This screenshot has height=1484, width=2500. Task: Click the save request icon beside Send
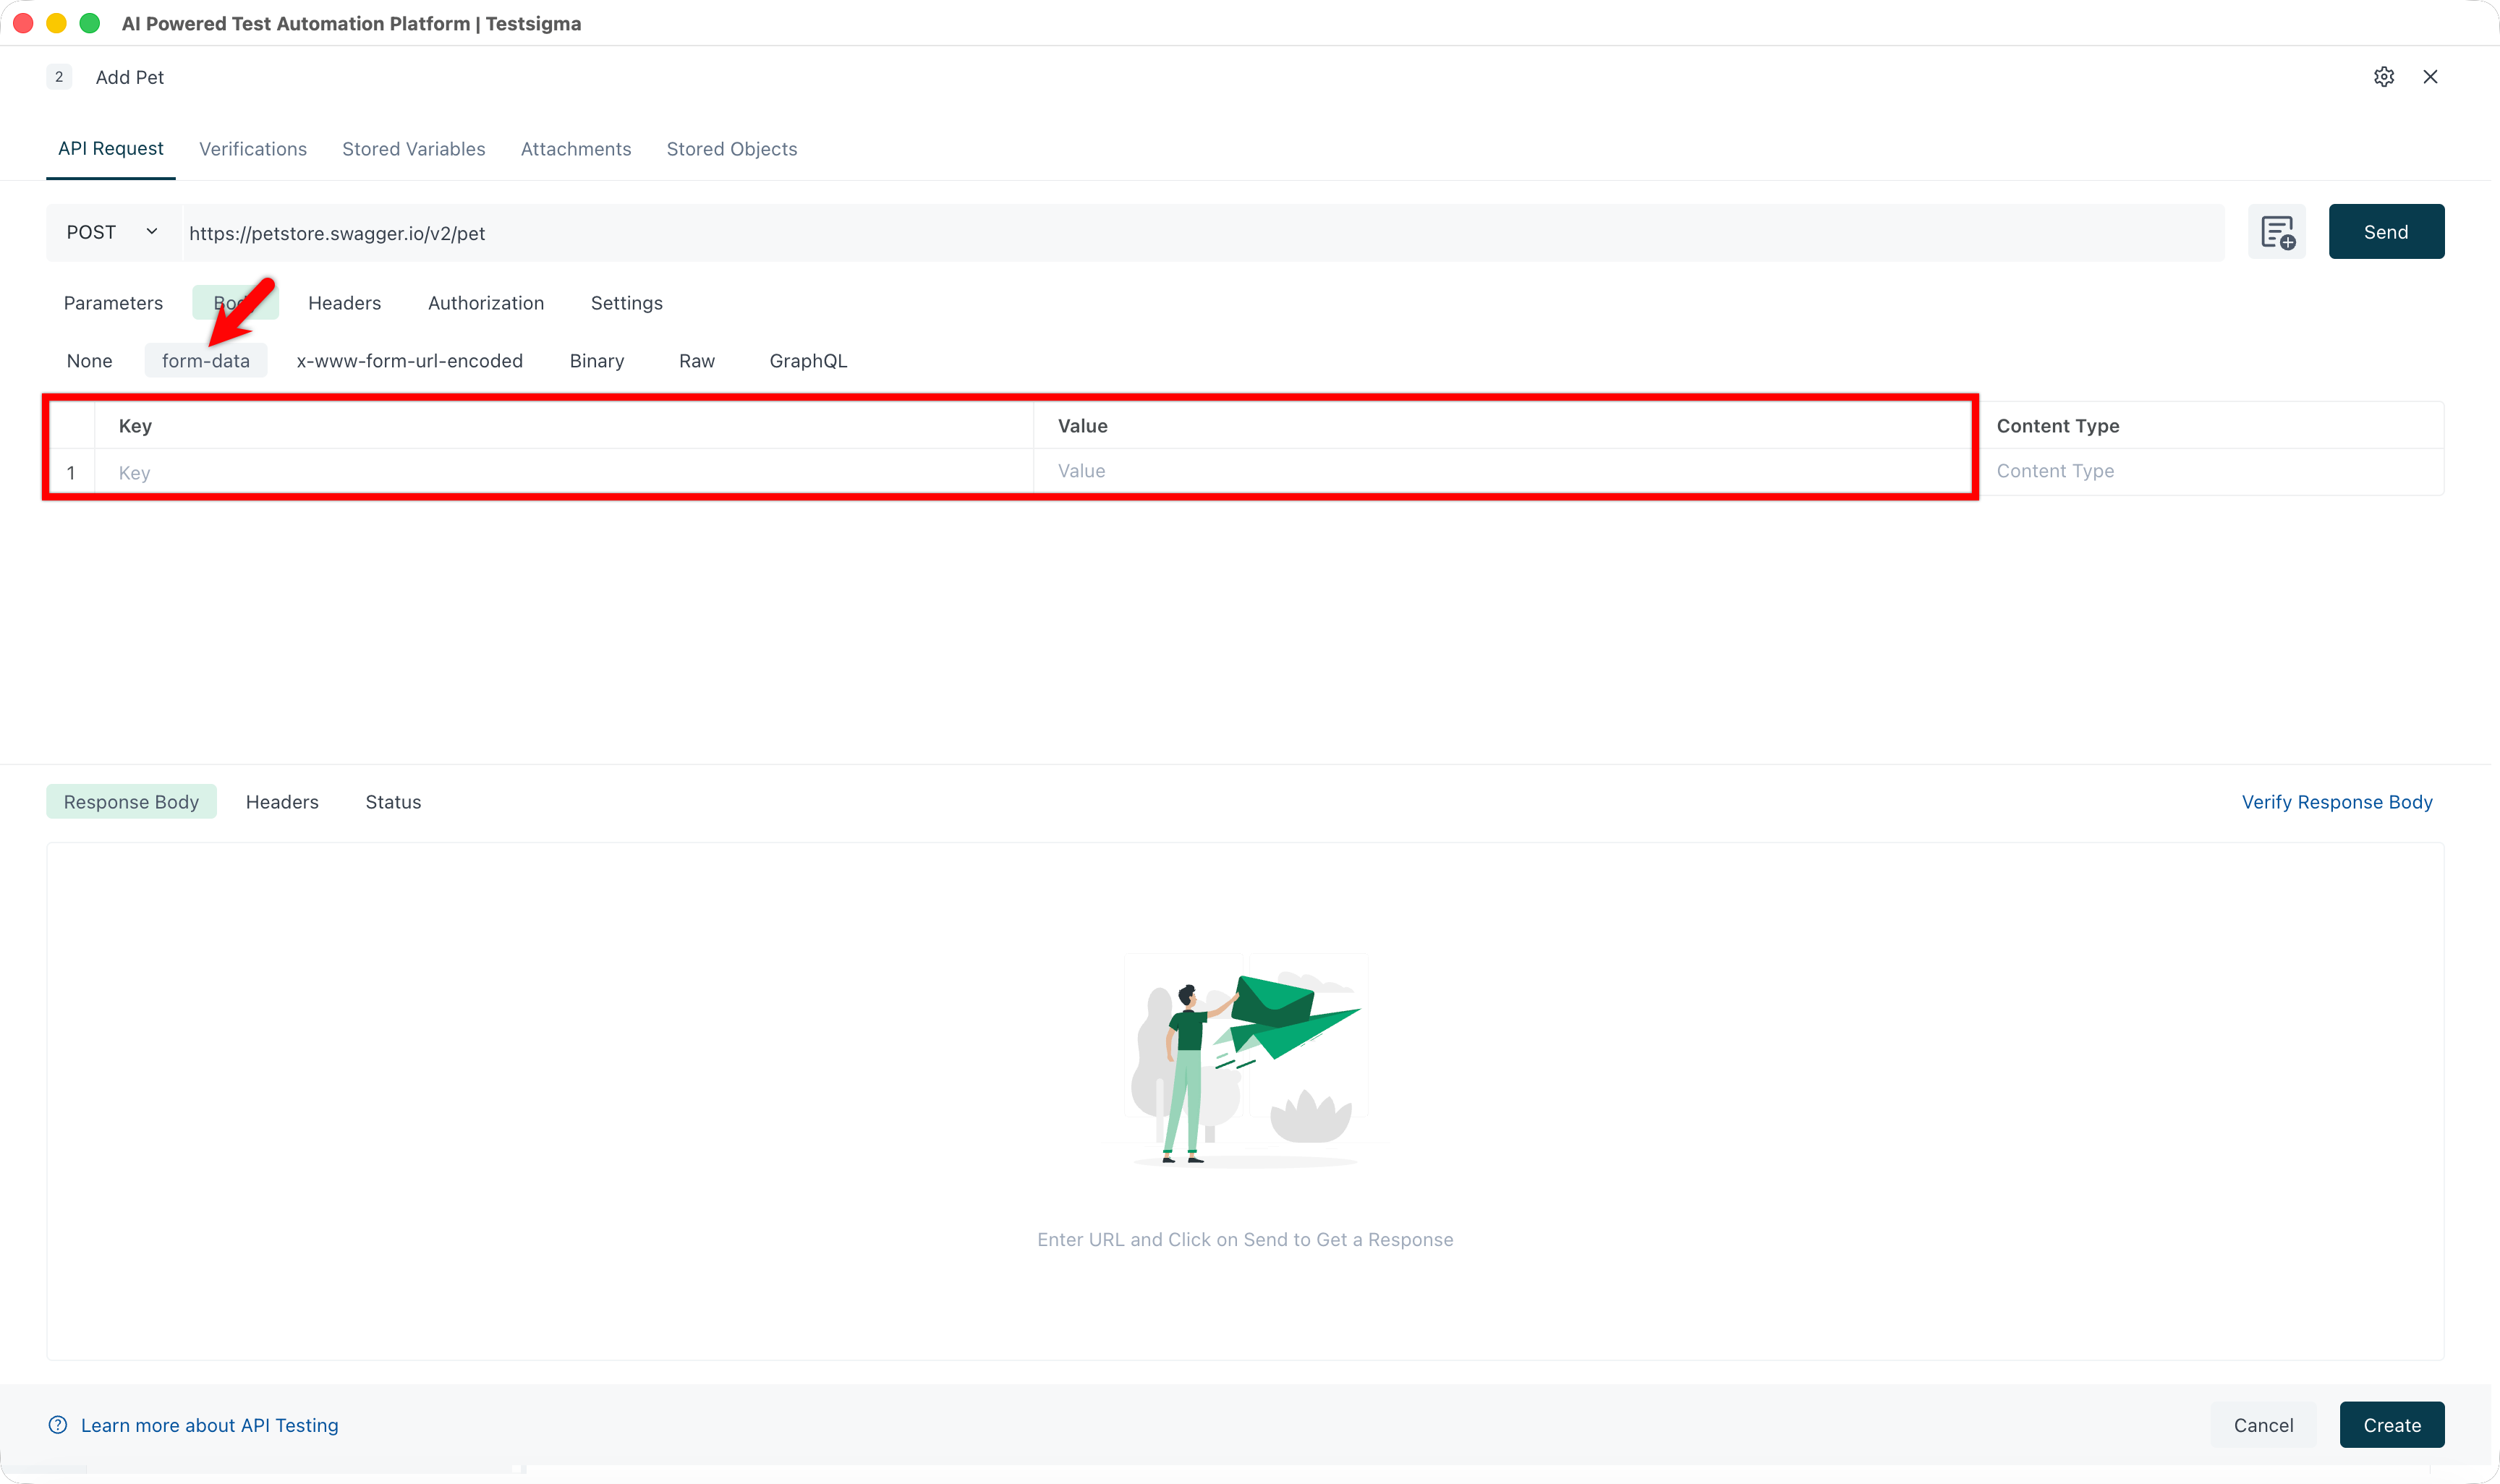point(2276,232)
